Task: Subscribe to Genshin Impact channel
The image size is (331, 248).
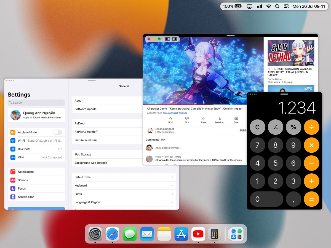Action: (243, 131)
